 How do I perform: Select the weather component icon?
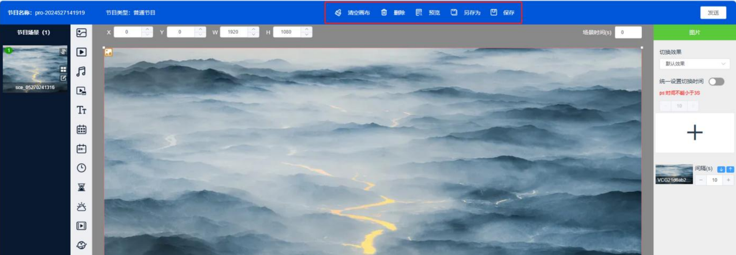pyautogui.click(x=81, y=207)
